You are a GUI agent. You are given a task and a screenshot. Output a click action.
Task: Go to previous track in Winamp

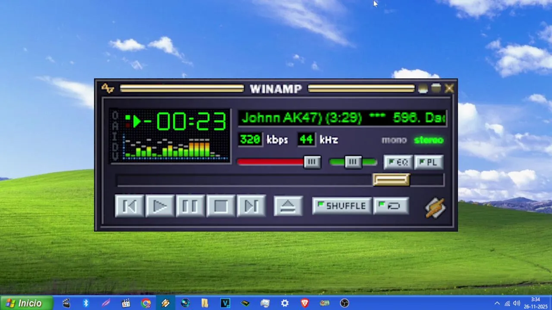pyautogui.click(x=129, y=206)
